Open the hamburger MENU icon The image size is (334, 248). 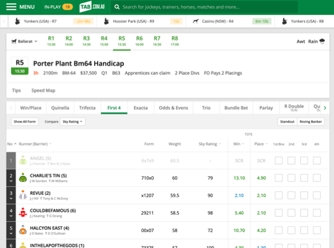click(11, 7)
